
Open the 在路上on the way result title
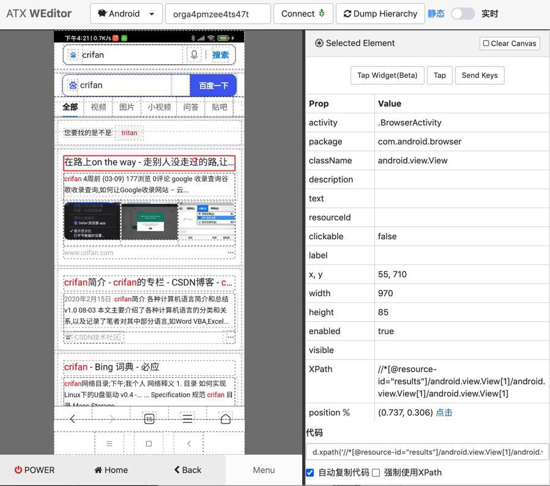149,162
